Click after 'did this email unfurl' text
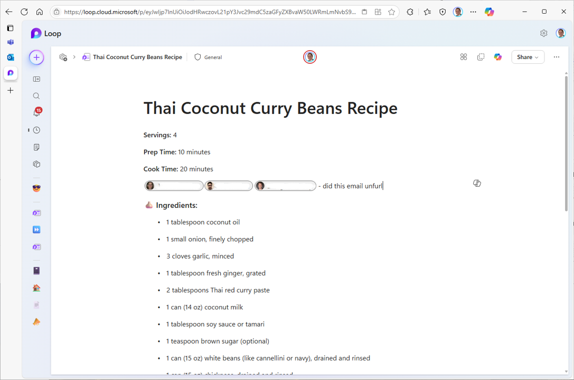 382,186
